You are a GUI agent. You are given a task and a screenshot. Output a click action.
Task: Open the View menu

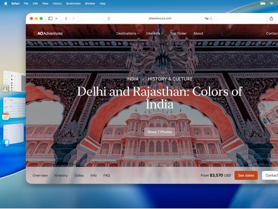click(x=45, y=3)
